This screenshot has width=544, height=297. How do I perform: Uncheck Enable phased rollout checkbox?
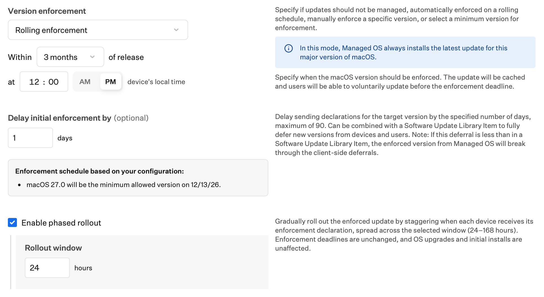point(12,222)
